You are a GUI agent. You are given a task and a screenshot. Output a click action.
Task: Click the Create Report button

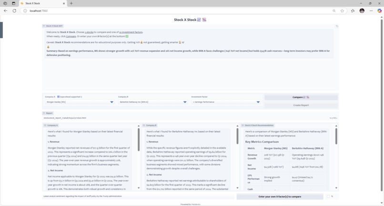301,105
